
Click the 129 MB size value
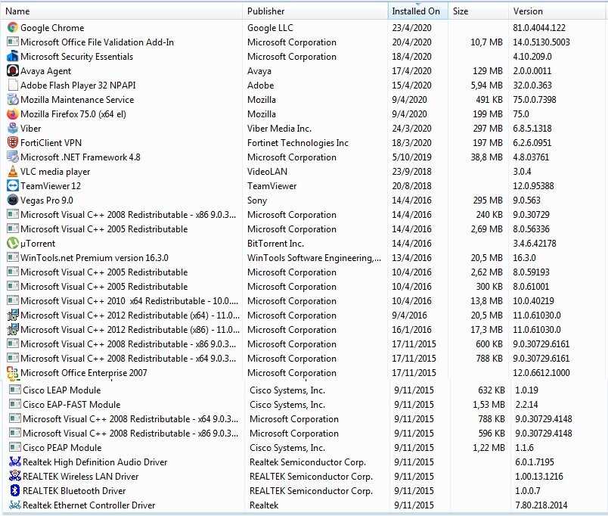488,71
